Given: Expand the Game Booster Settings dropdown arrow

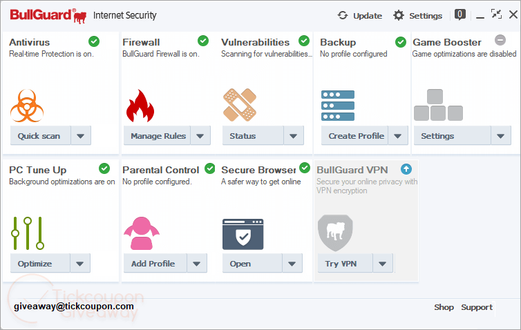Looking at the screenshot, I should pyautogui.click(x=501, y=136).
